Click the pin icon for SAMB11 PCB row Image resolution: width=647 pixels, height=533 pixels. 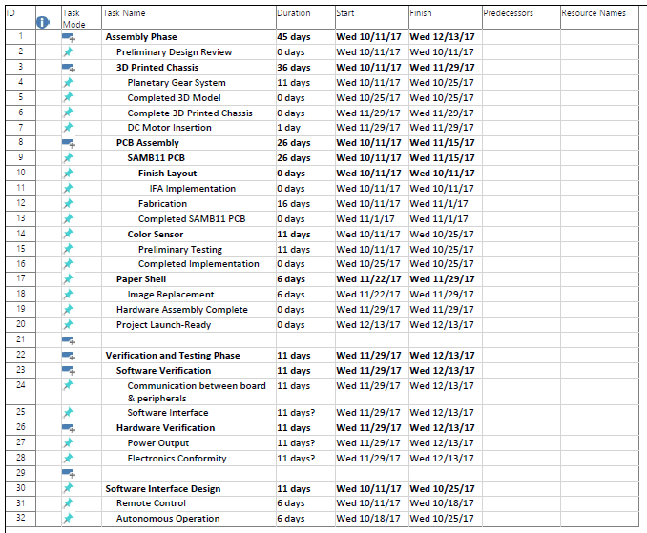click(69, 157)
